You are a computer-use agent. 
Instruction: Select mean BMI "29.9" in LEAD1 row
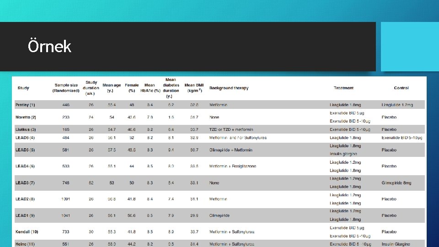tap(194, 215)
